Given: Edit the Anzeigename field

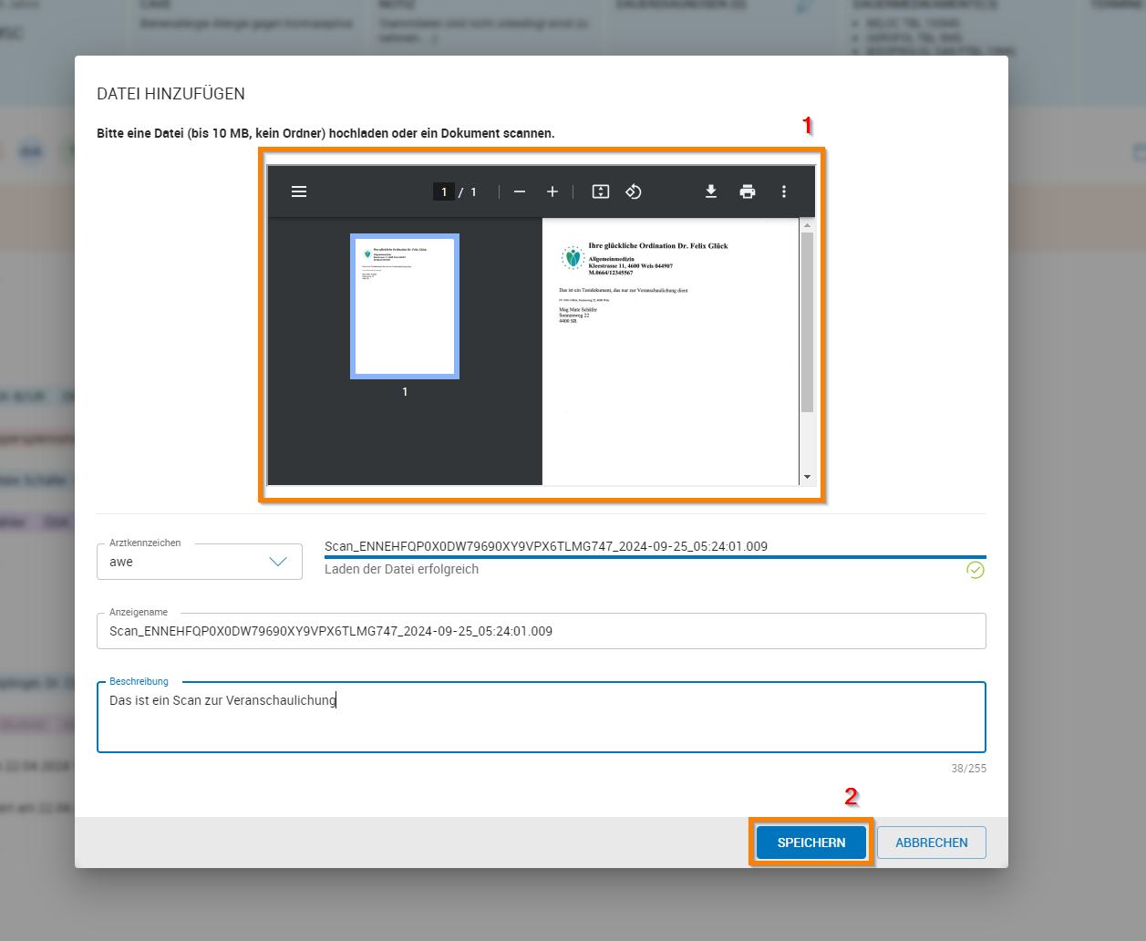Looking at the screenshot, I should click(x=542, y=630).
